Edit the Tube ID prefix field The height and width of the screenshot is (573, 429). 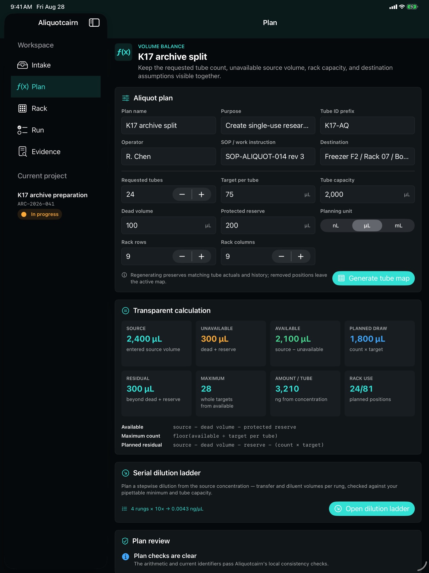tap(367, 125)
